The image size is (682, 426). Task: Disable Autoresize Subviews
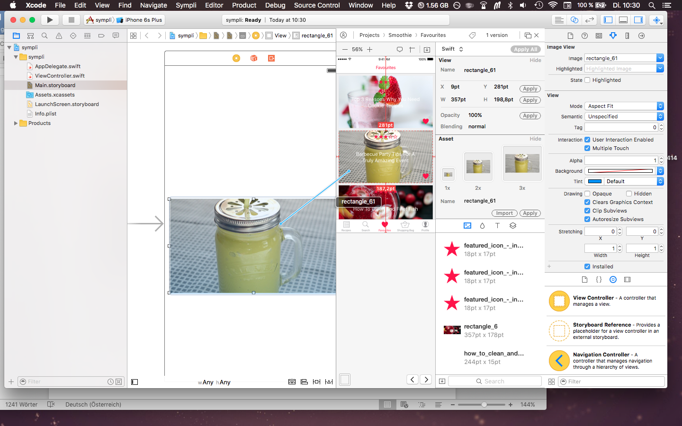coord(587,219)
